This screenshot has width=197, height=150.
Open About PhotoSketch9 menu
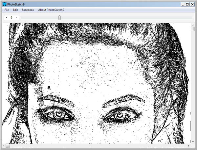(x=51, y=10)
